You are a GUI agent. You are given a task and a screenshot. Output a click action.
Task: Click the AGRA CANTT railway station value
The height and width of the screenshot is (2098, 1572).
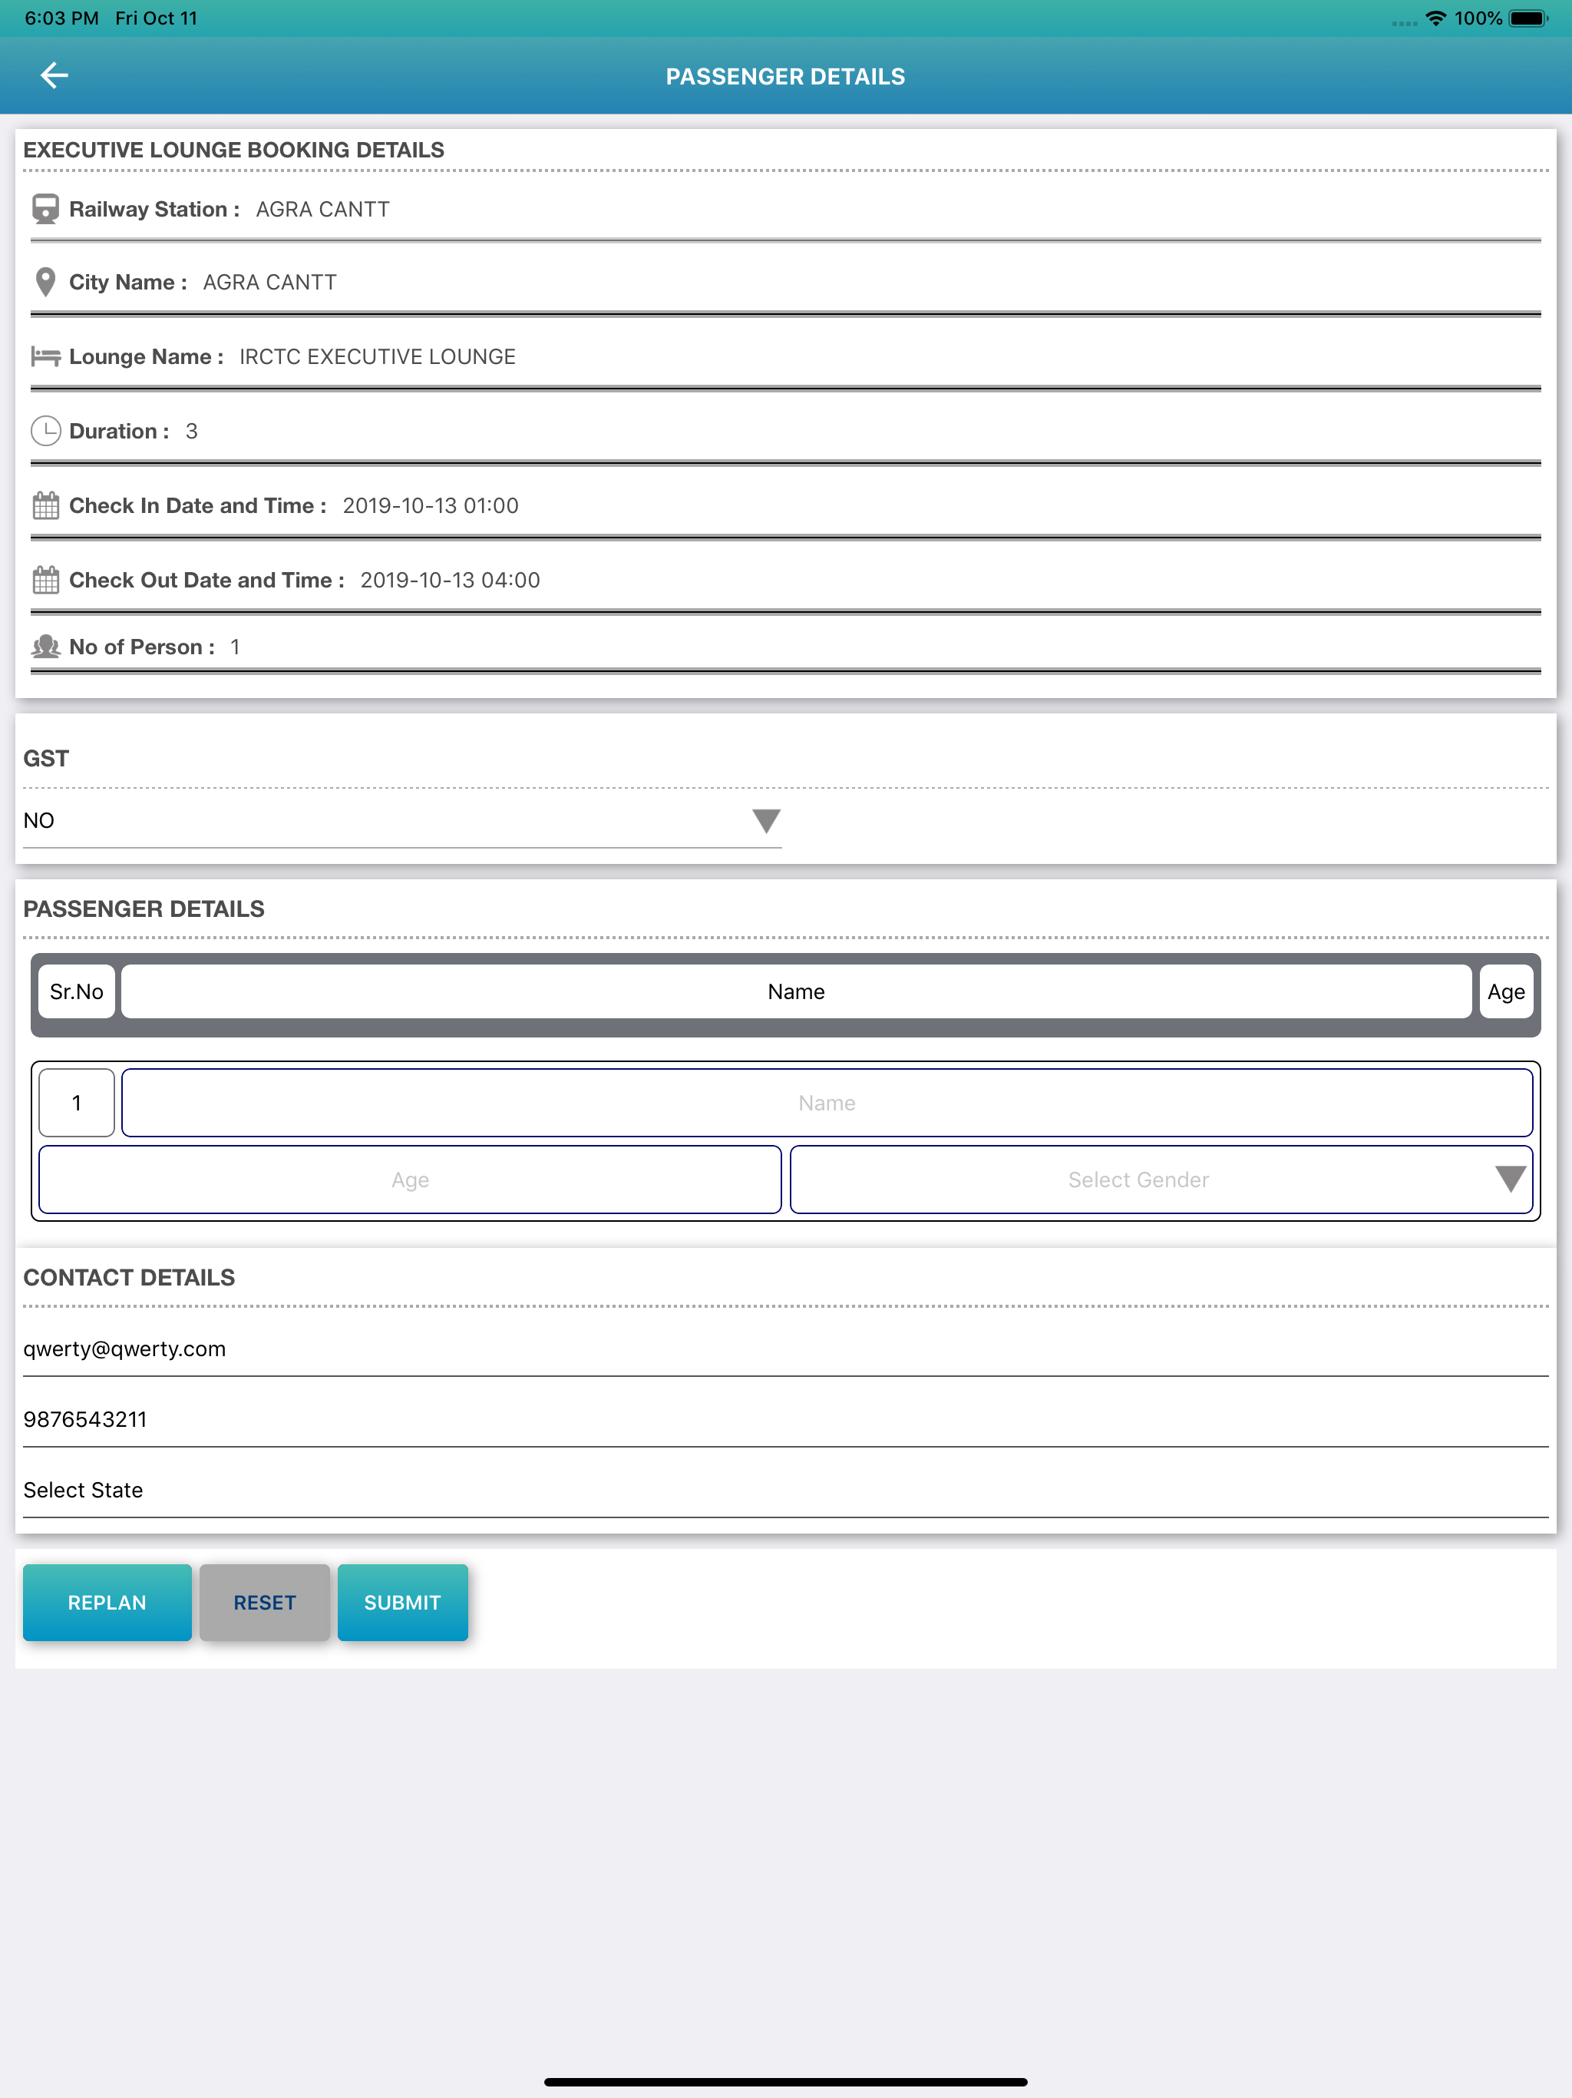coord(322,210)
